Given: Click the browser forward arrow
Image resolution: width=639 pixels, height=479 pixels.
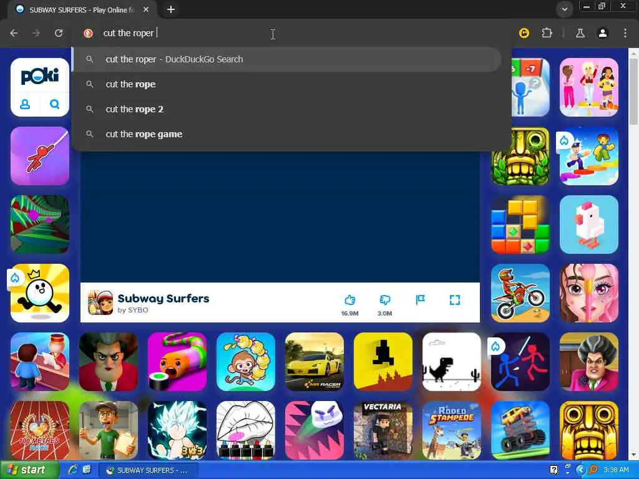Looking at the screenshot, I should coord(36,33).
